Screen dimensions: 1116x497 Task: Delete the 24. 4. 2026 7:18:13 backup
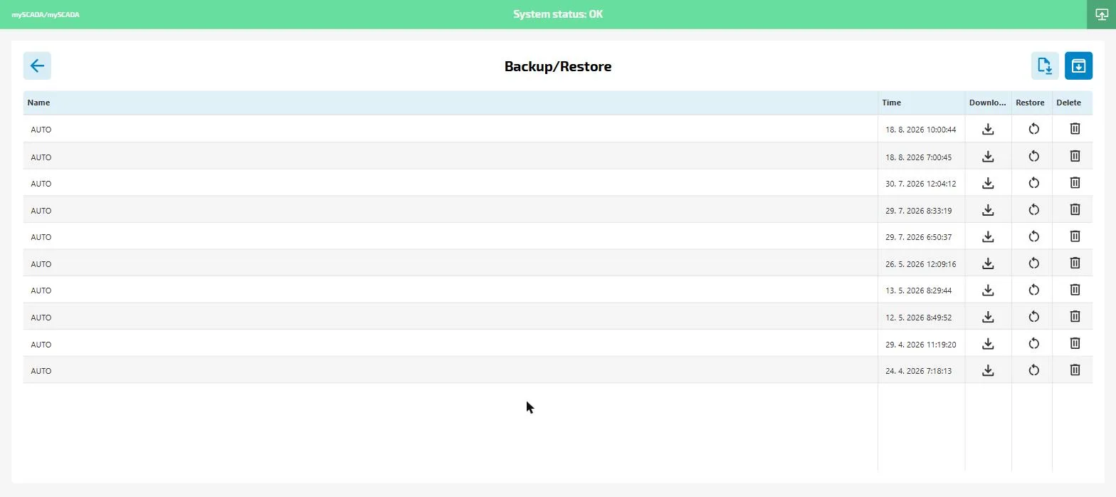pyautogui.click(x=1075, y=370)
